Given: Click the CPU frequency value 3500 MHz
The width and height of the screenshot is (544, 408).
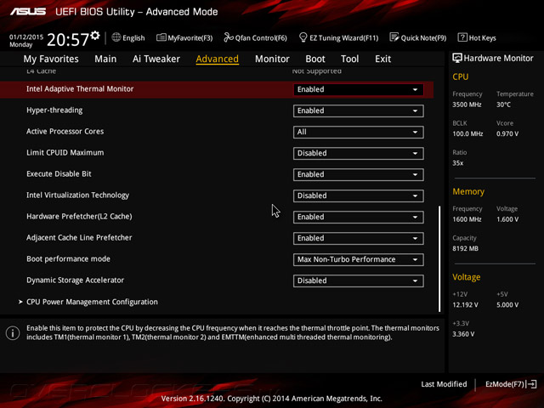Looking at the screenshot, I should [x=467, y=105].
